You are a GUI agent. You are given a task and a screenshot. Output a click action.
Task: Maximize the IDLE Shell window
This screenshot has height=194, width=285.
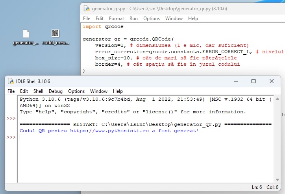tap(254, 81)
